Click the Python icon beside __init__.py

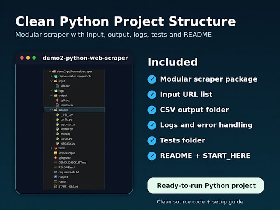58,114
